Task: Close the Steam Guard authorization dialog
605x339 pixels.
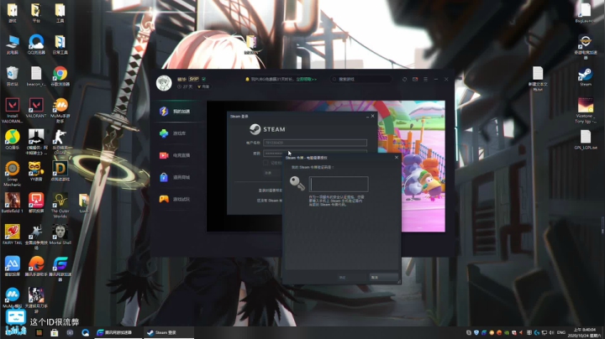Action: (x=397, y=158)
